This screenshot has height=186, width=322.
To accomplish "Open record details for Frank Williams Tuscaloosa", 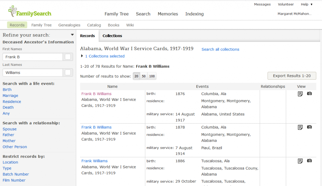I will [x=300, y=161].
